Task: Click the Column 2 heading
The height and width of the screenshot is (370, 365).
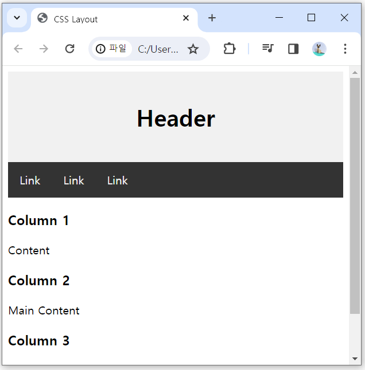Action: point(39,281)
